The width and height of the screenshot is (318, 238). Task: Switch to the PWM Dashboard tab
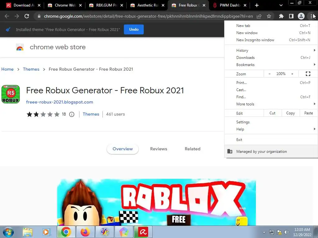[x=229, y=5]
